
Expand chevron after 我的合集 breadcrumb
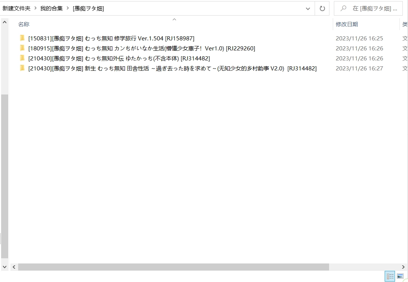pyautogui.click(x=68, y=8)
